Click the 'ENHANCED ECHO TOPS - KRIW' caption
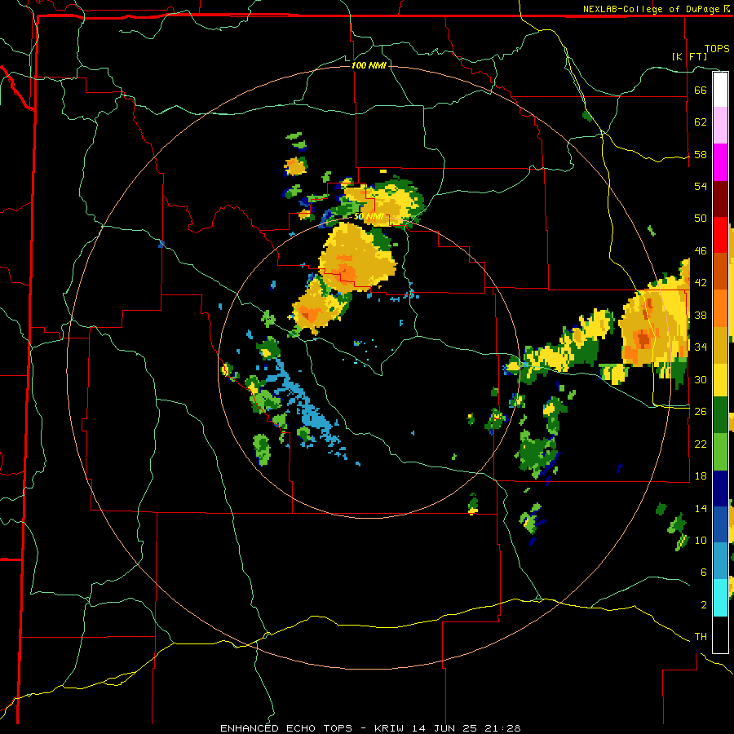734x734 pixels. tap(312, 728)
